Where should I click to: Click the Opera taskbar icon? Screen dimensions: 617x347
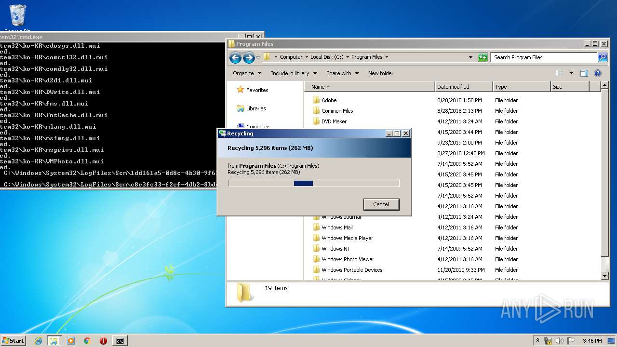coord(103,341)
